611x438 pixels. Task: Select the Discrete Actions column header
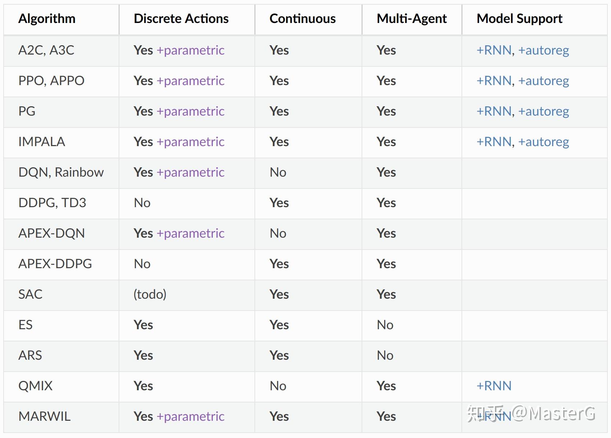pyautogui.click(x=181, y=19)
